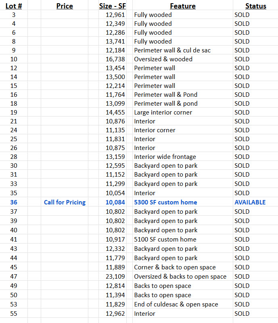
Task: Select "Oversized & backs to open space" cell
Action: 180,277
